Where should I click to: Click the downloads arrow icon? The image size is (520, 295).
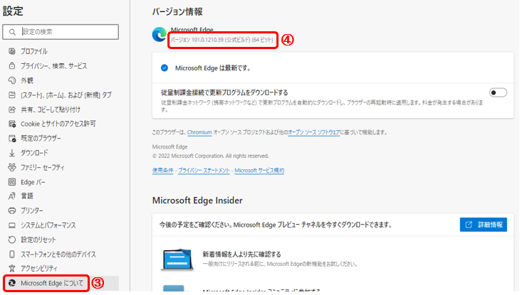(12, 153)
